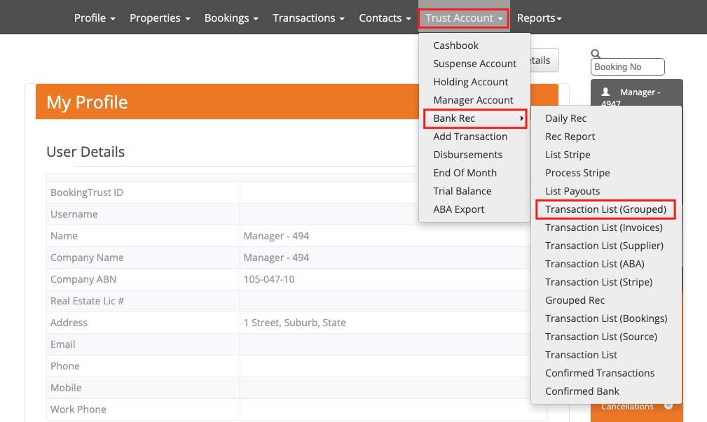Click the partially hidden details button
Viewport: 707px width, 422px height.
click(544, 60)
